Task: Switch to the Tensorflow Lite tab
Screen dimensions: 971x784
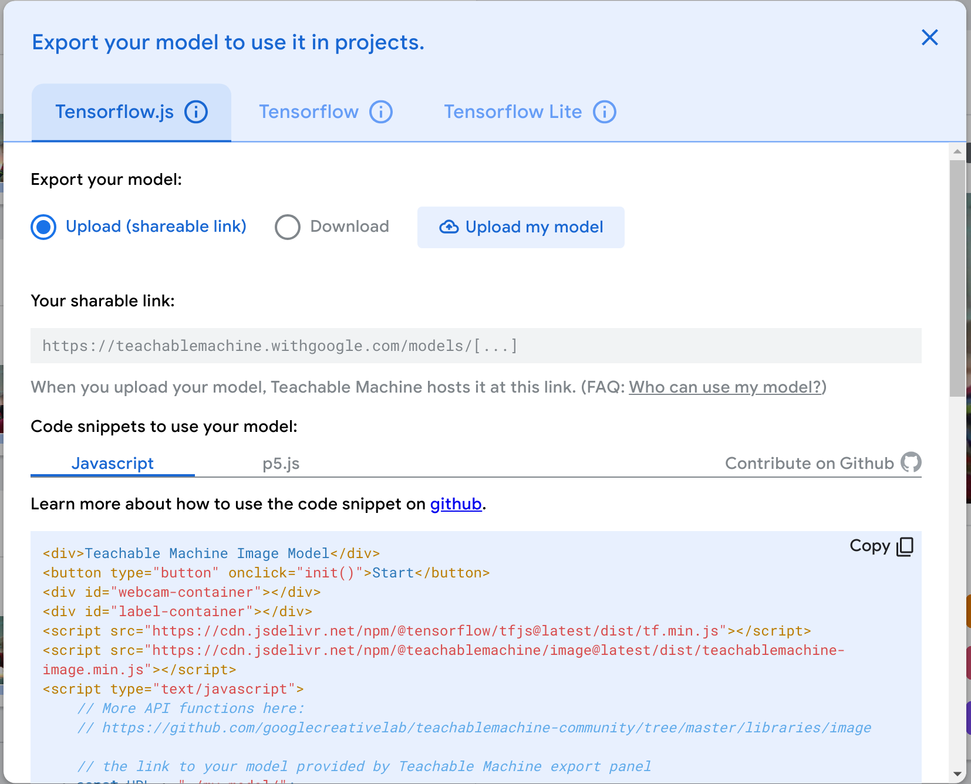Action: pyautogui.click(x=530, y=112)
